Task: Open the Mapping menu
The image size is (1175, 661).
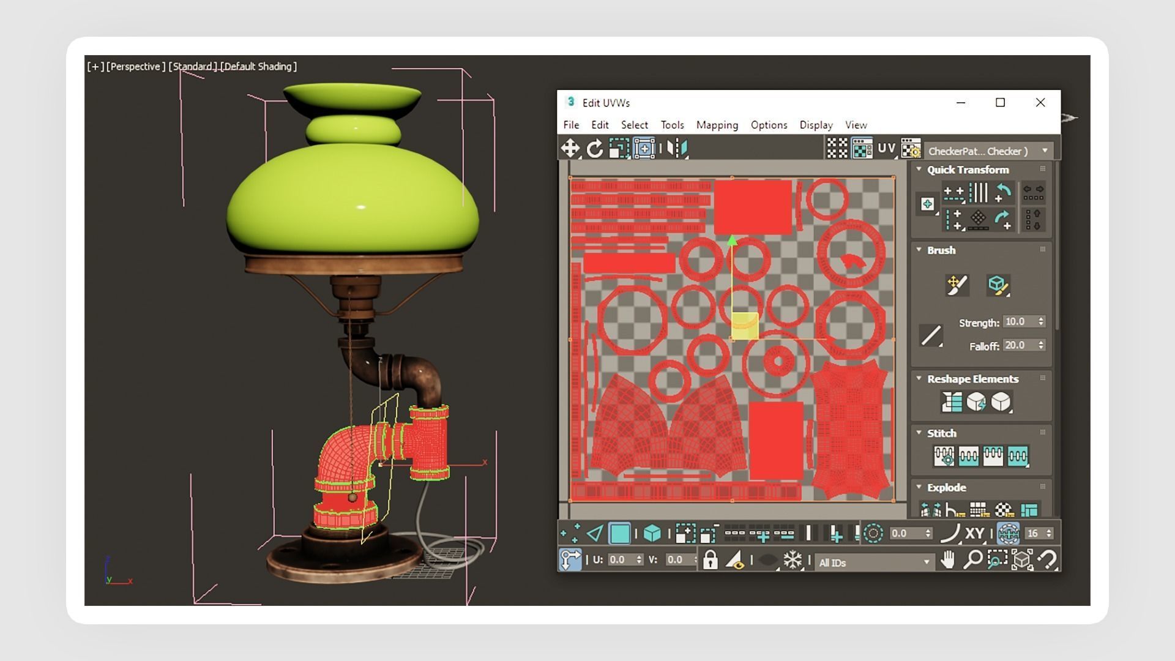Action: tap(717, 125)
